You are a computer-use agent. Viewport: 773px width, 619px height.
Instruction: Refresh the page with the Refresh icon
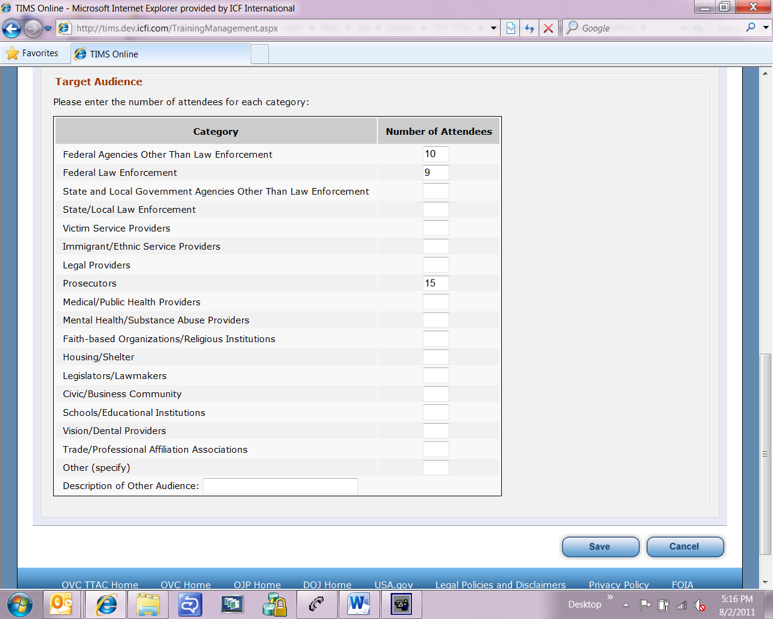530,28
